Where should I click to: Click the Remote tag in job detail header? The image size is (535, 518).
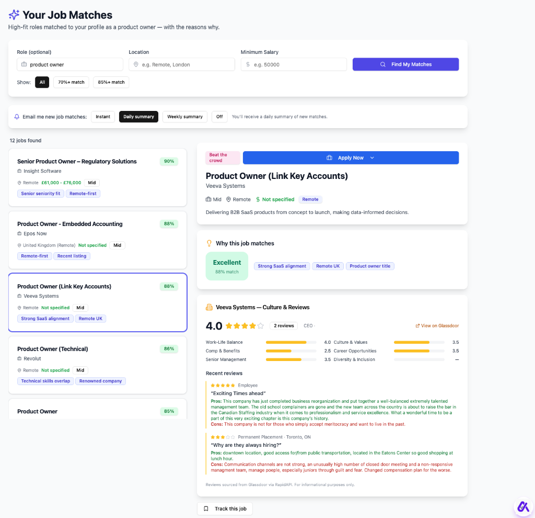[x=310, y=199]
